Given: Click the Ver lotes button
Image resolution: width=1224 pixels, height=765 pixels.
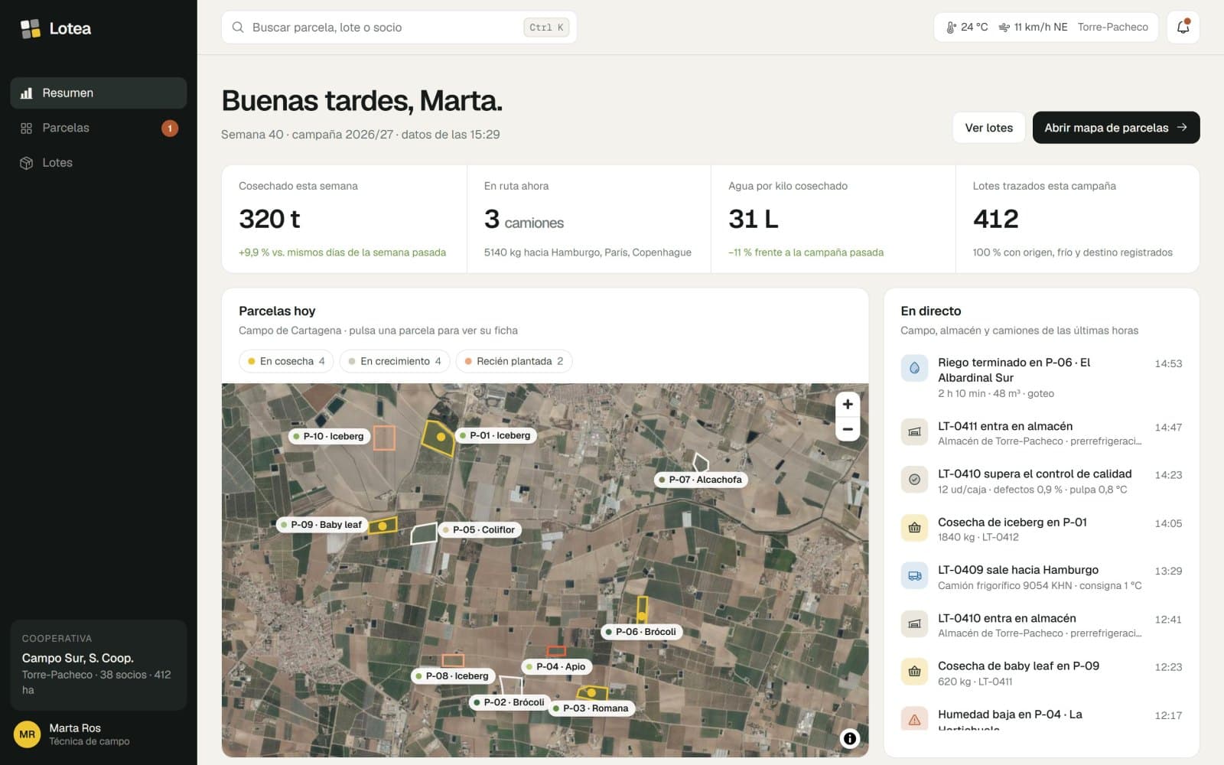Looking at the screenshot, I should [x=988, y=128].
